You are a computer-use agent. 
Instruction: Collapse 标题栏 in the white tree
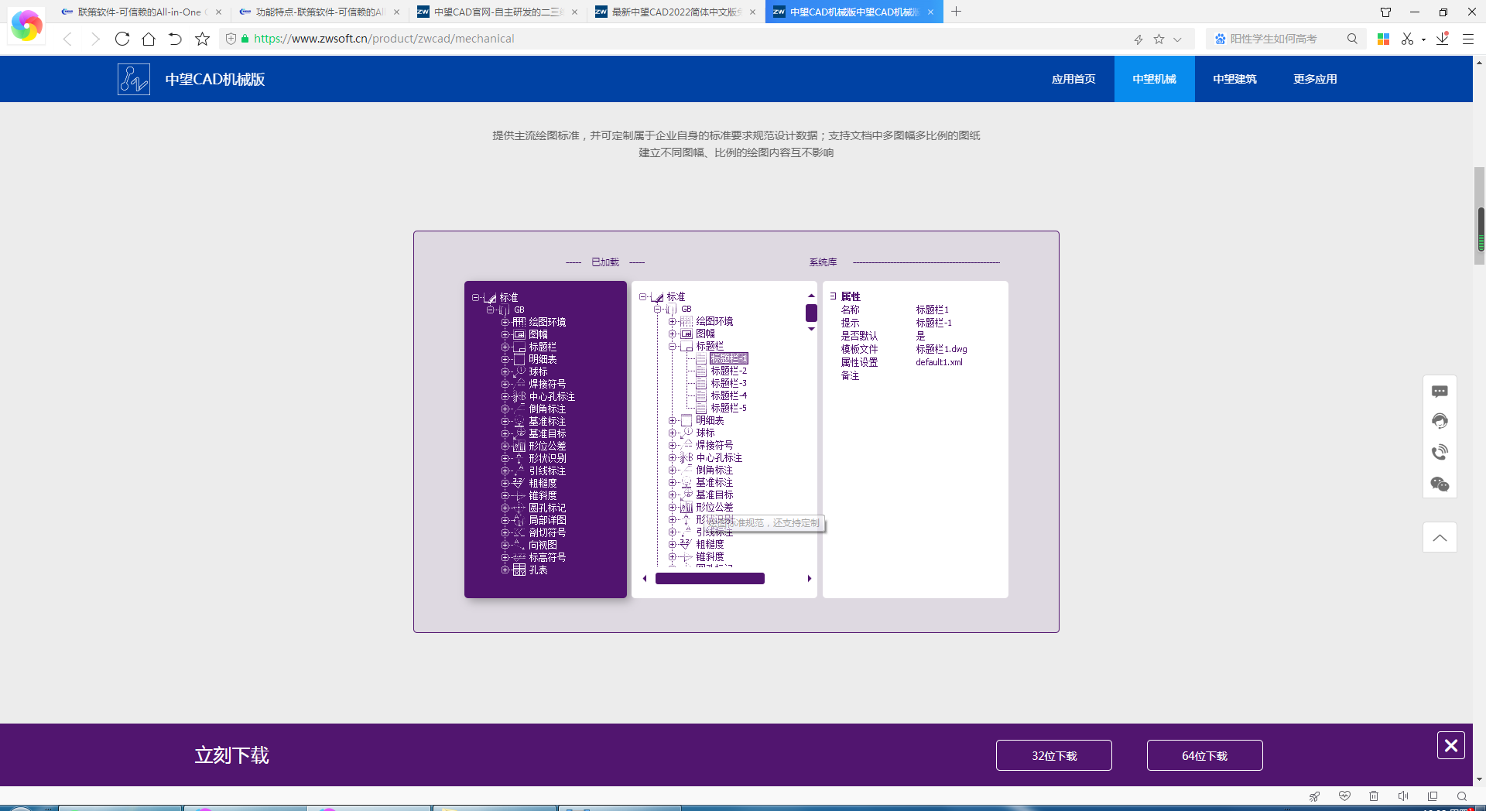[672, 346]
